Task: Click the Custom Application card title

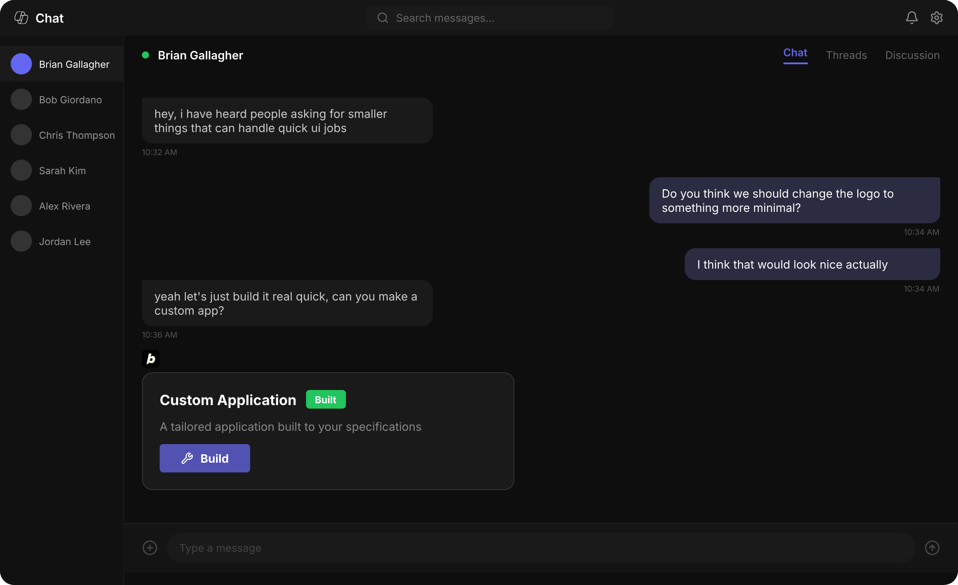Action: coord(228,400)
